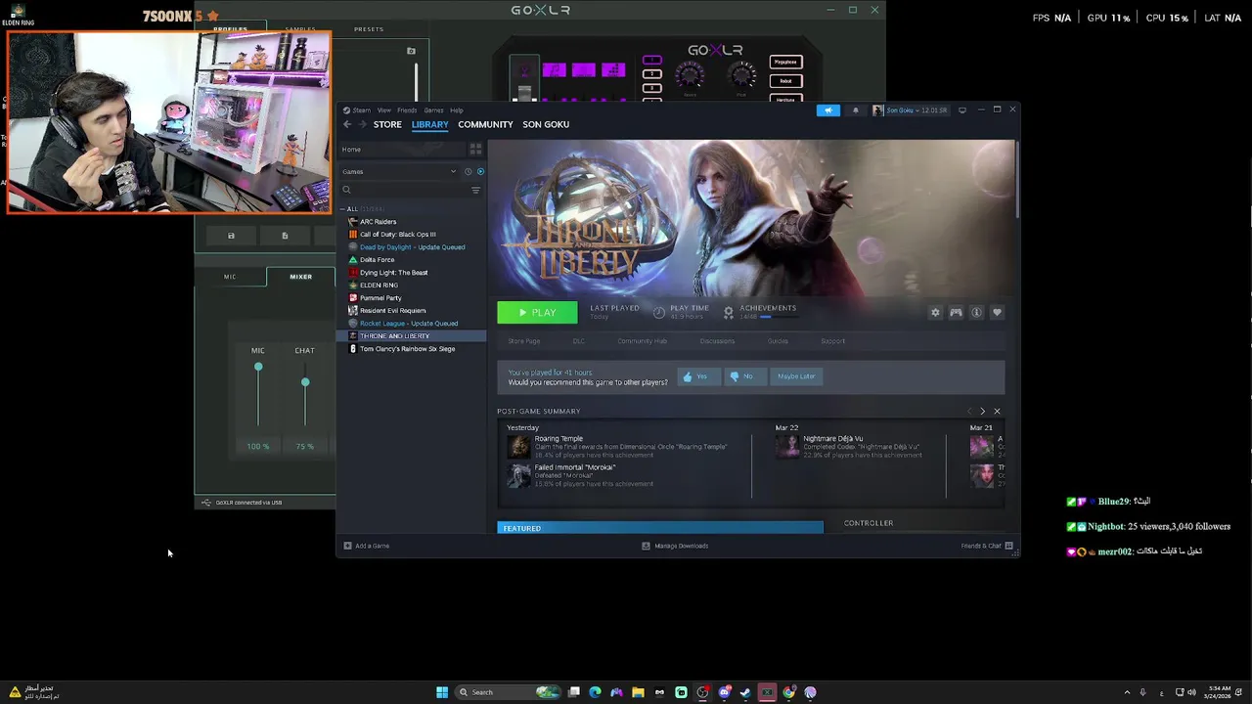Open Steam from the taskbar
Image resolution: width=1252 pixels, height=704 pixels.
pos(745,692)
